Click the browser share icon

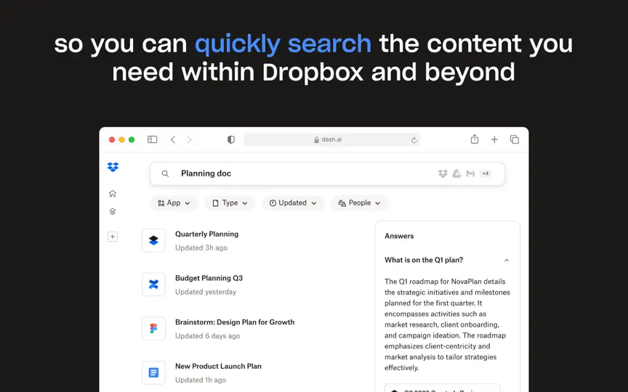[475, 139]
